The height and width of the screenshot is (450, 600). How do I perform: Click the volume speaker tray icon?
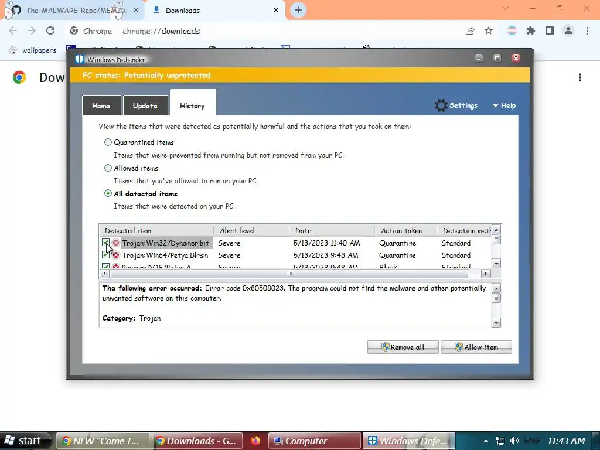[514, 441]
